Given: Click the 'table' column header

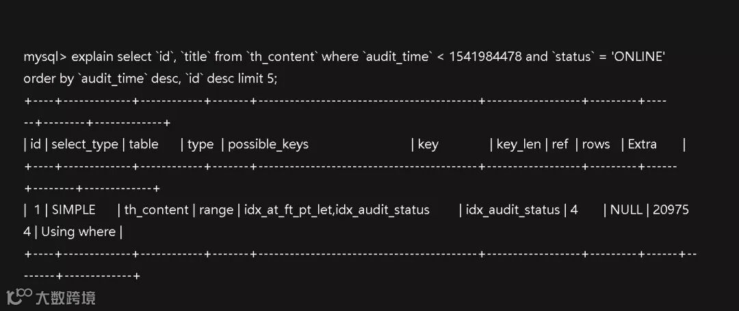Looking at the screenshot, I should [x=143, y=144].
